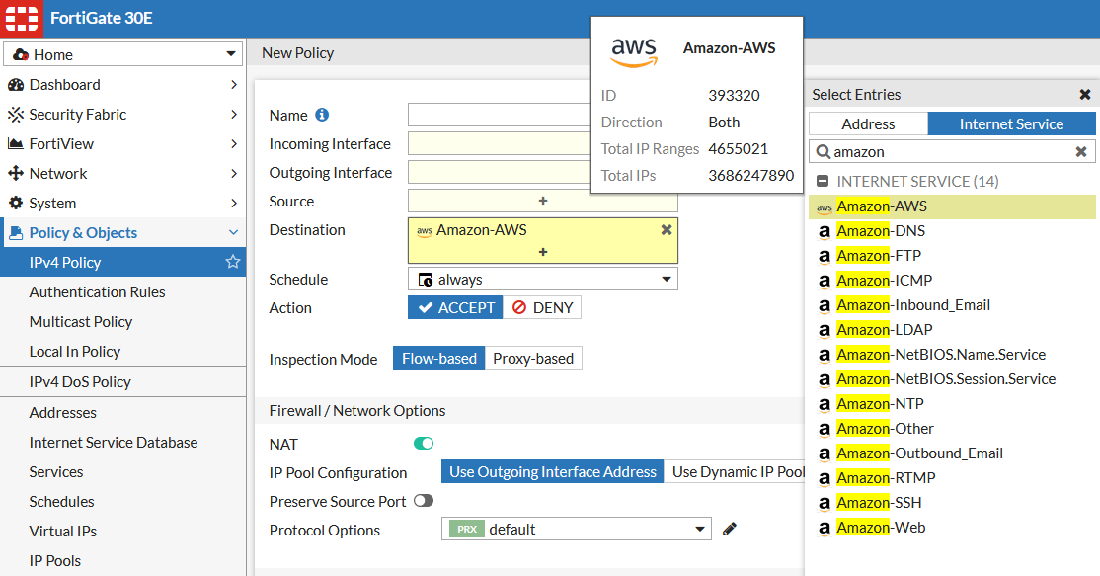
Task: Choose Proxy-based inspection mode
Action: pos(533,358)
